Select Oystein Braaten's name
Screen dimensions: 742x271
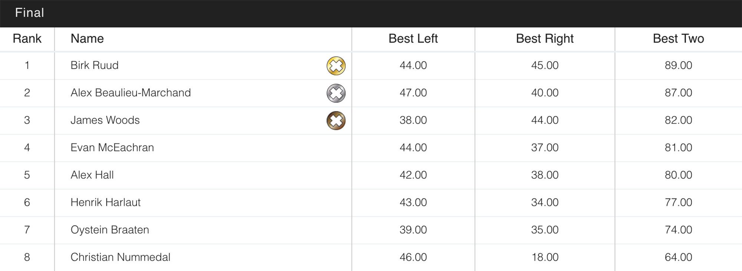pyautogui.click(x=110, y=230)
